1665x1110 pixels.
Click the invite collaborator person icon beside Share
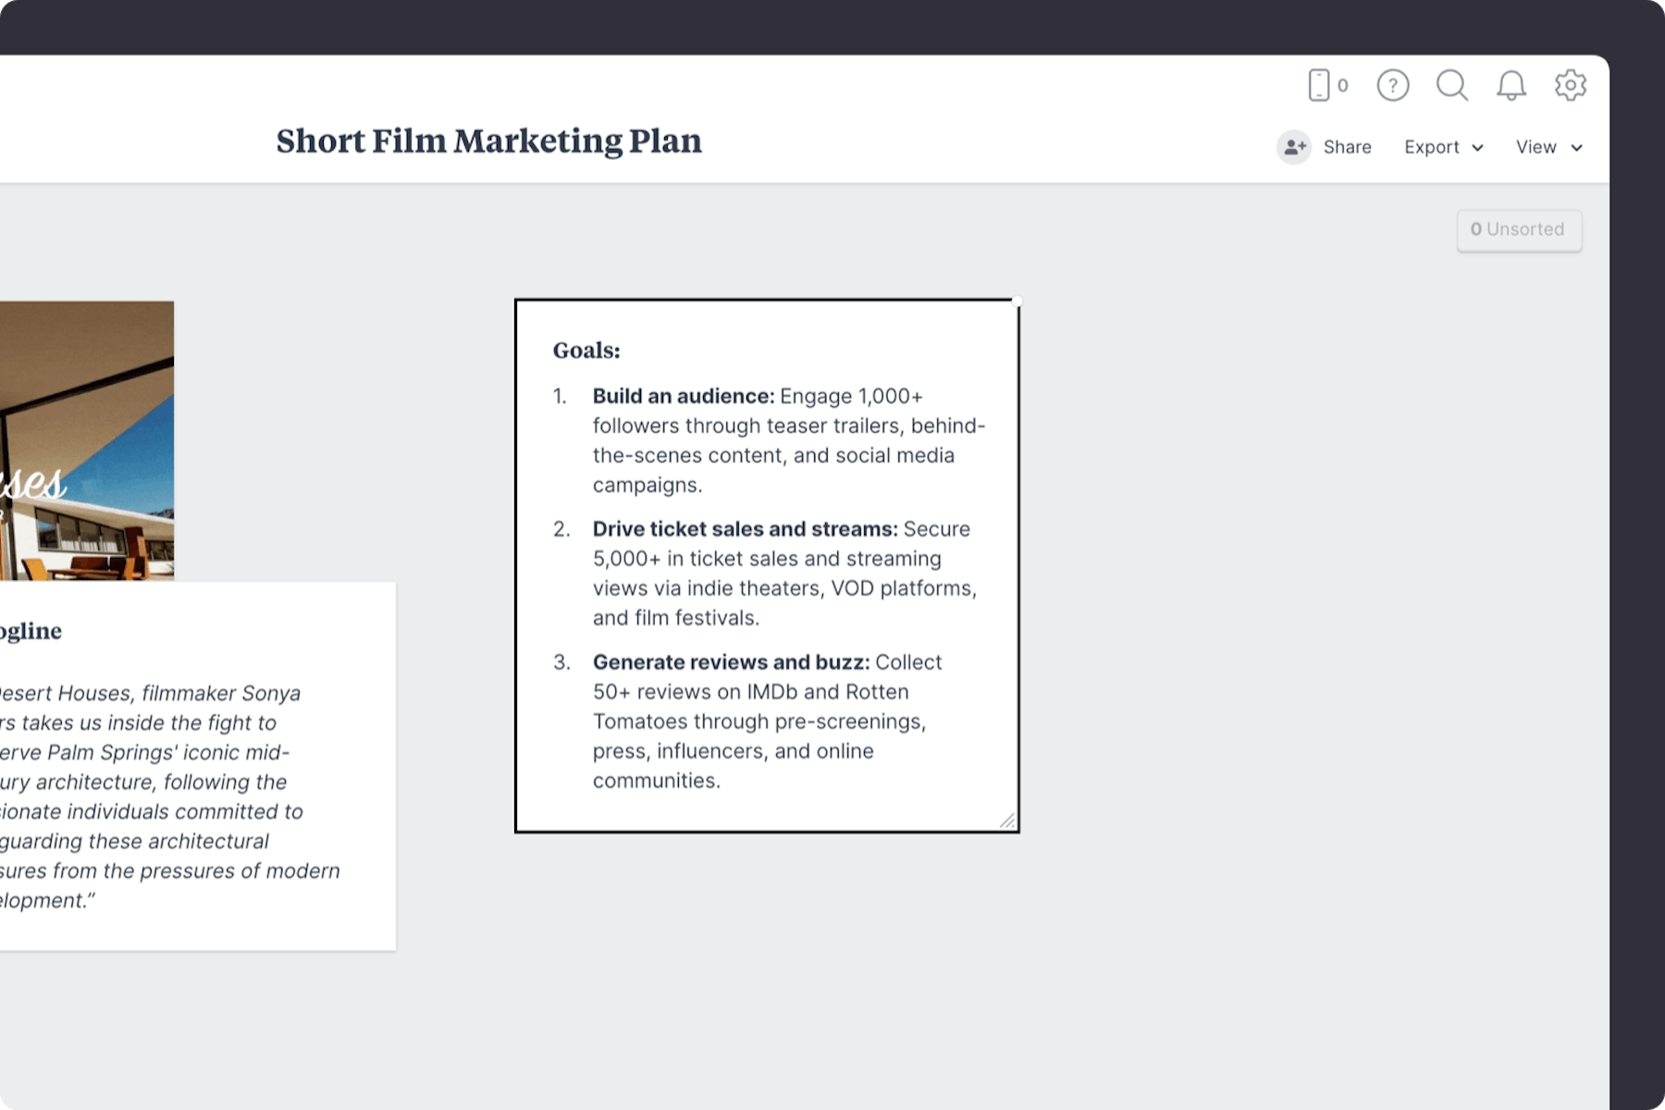1295,147
